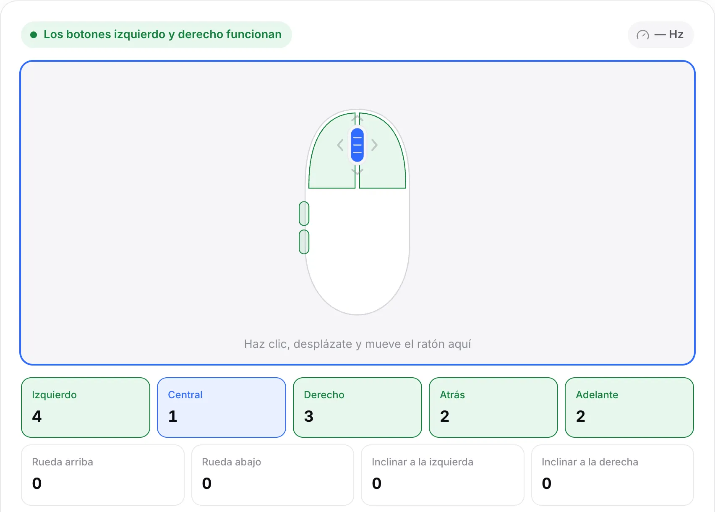Click the green status dot
Screen dimensions: 715x512
34,35
